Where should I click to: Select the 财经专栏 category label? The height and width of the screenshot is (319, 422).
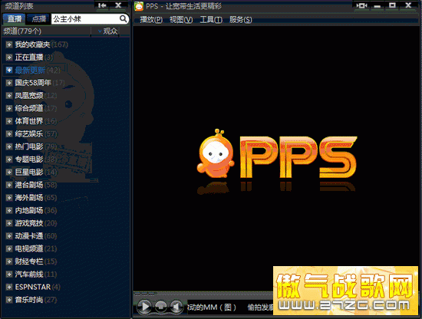point(29,261)
